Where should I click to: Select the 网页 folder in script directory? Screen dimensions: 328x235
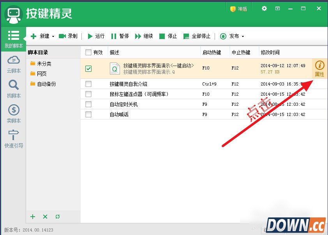point(41,73)
